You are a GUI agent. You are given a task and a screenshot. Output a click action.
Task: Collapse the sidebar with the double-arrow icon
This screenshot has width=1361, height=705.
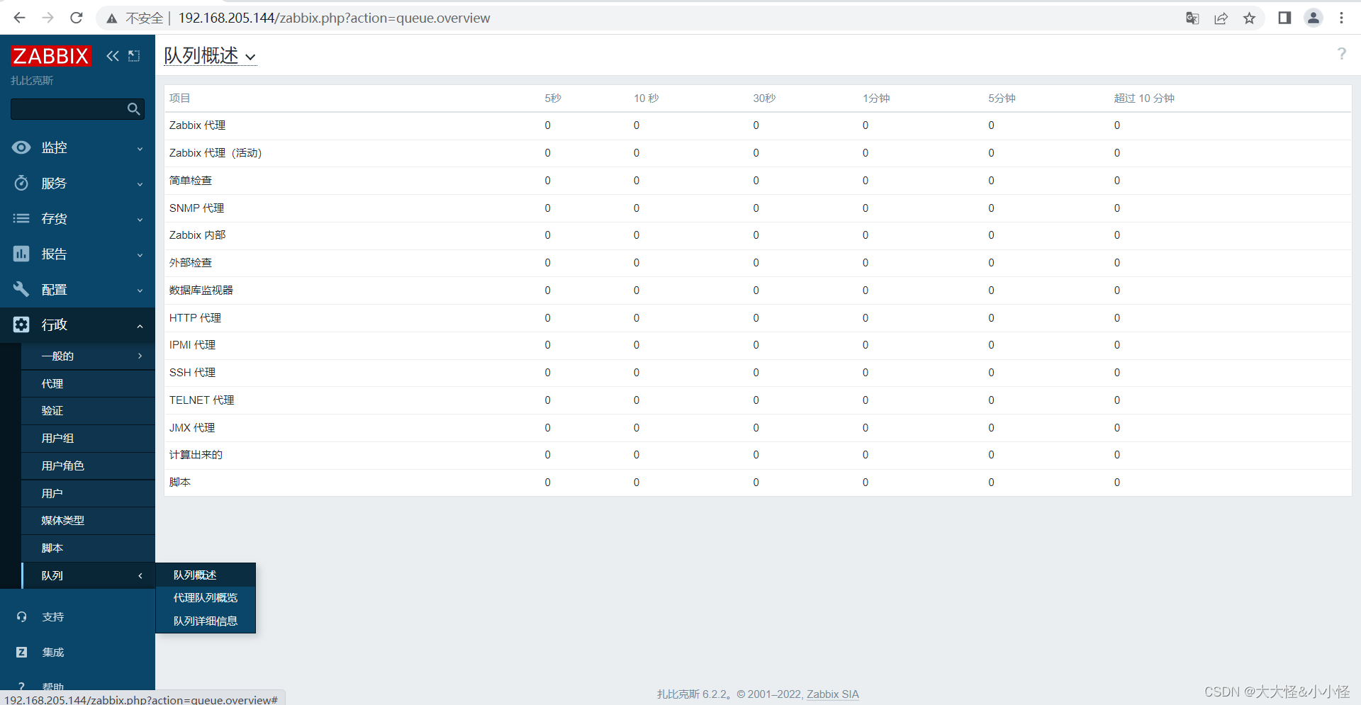113,56
